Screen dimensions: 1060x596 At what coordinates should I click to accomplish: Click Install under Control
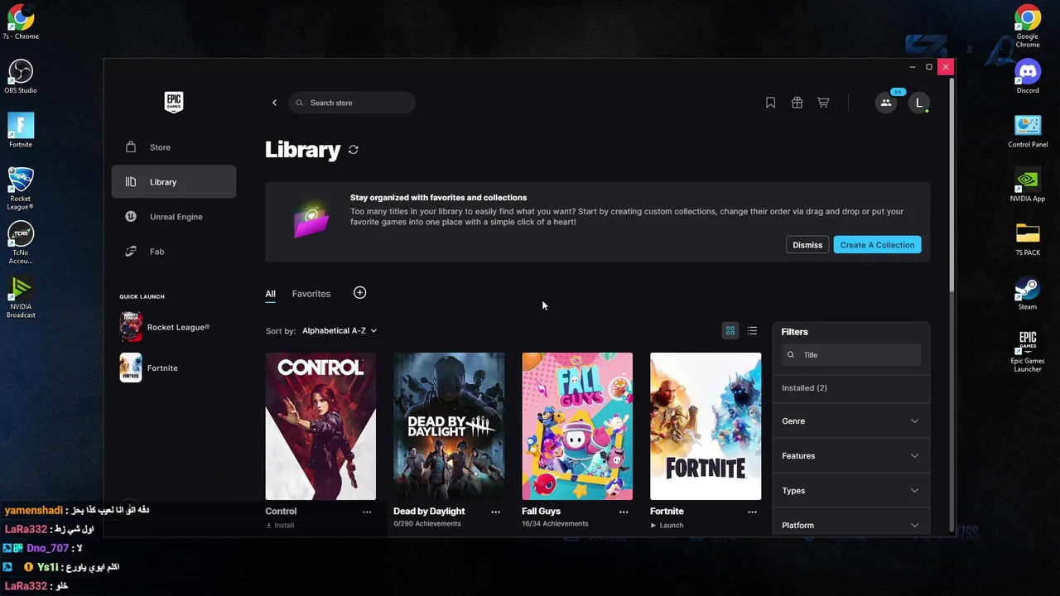click(280, 526)
